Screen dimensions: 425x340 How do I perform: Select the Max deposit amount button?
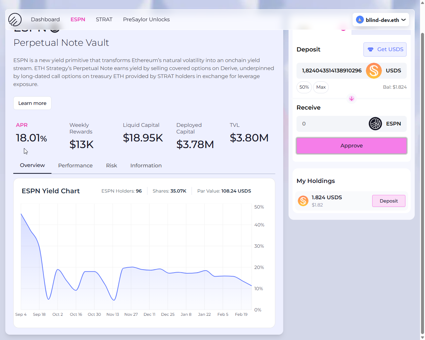click(x=321, y=87)
